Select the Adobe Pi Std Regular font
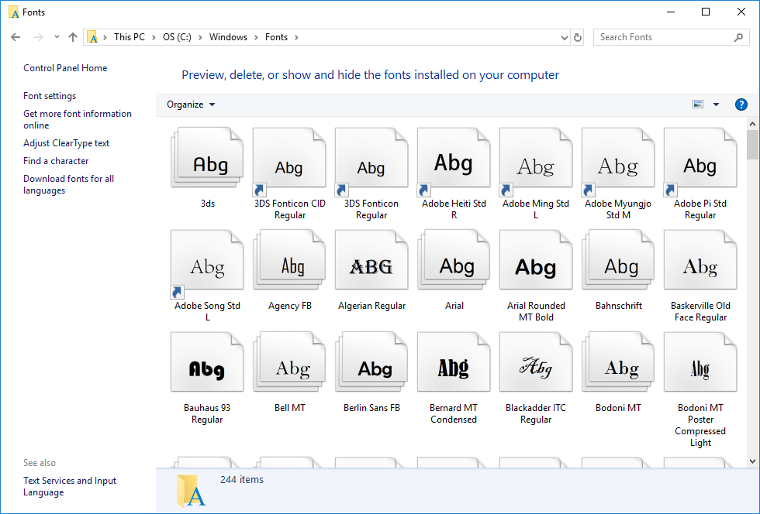Viewport: 760px width, 514px height. click(700, 162)
